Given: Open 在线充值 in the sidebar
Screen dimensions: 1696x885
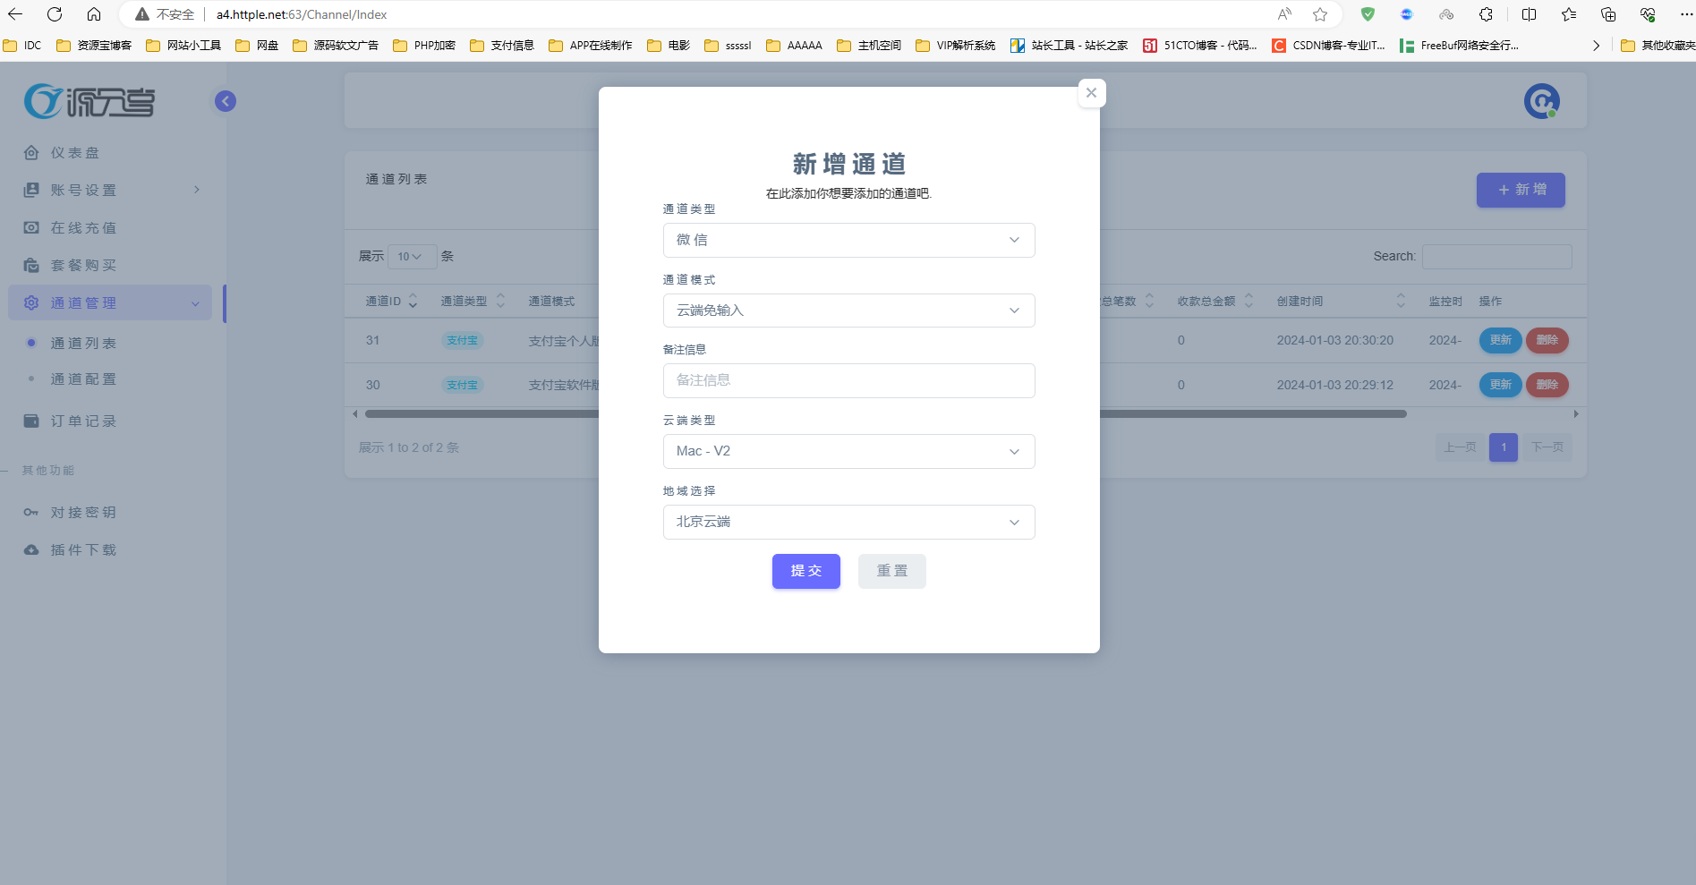Looking at the screenshot, I should click(83, 228).
